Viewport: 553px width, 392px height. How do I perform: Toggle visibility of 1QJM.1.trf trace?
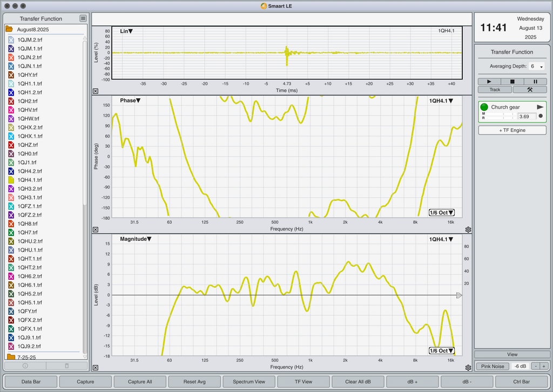click(x=11, y=49)
